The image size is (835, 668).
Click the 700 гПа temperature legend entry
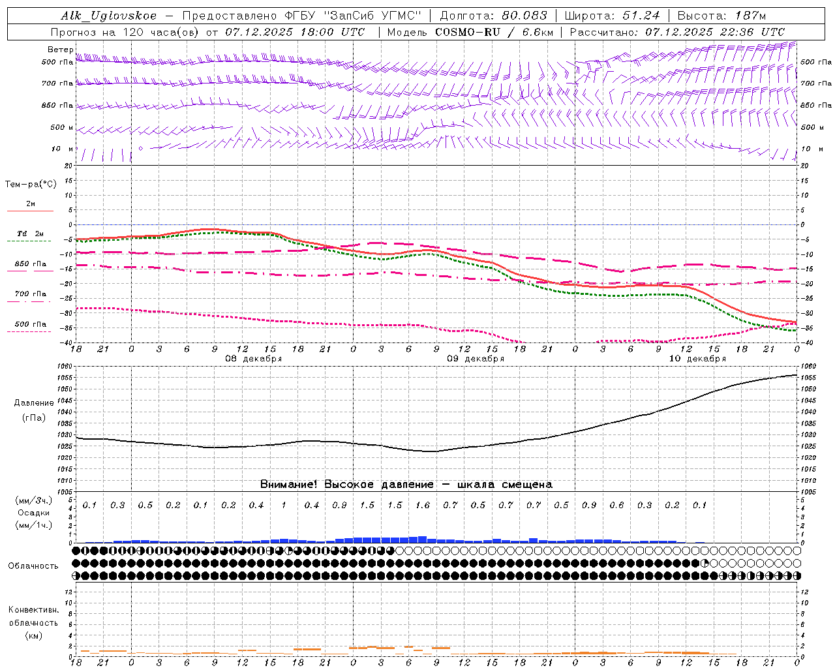[30, 294]
